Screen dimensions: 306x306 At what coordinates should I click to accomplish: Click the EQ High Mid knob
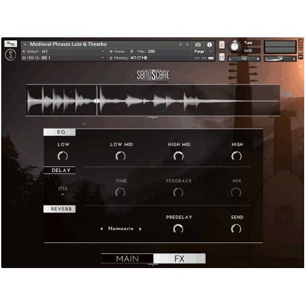pos(179,156)
